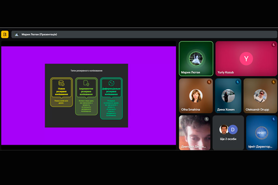The image size is (278, 185).
Task: Click the file upload icon on green card
Action: (x=86, y=83)
